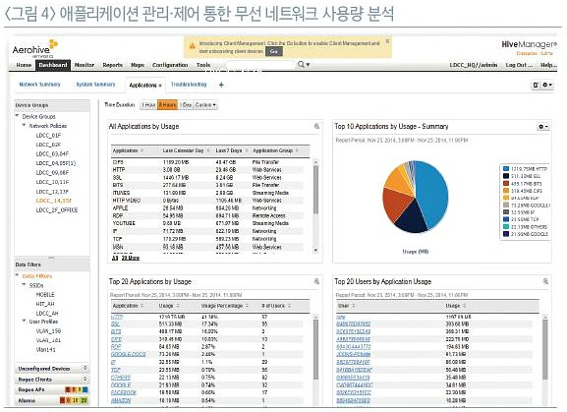567x412 pixels.
Task: Close the Client Management notification banner
Action: (387, 41)
